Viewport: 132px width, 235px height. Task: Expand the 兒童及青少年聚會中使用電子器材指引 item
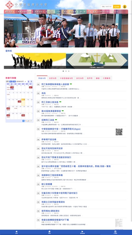point(38,193)
